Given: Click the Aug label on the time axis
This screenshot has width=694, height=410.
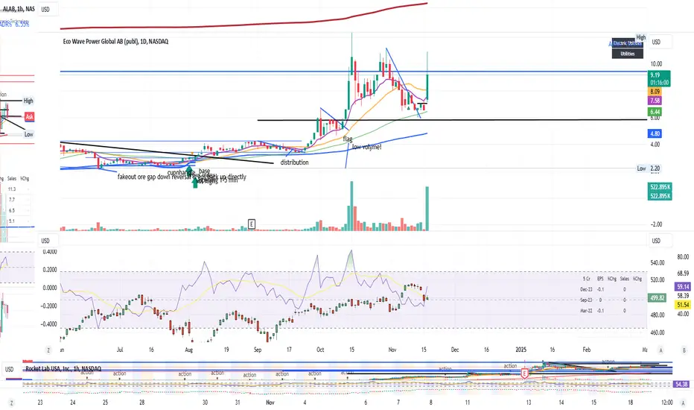Looking at the screenshot, I should (189, 350).
